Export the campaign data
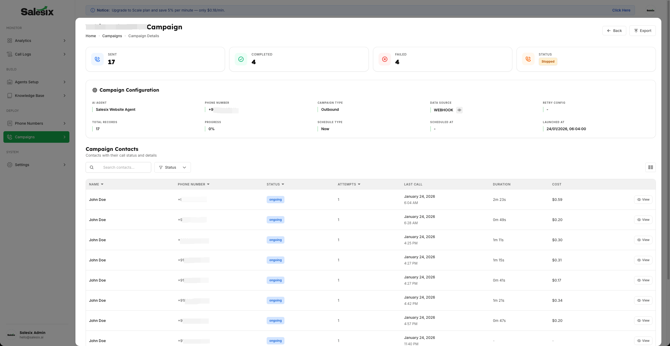The height and width of the screenshot is (346, 670). click(642, 31)
